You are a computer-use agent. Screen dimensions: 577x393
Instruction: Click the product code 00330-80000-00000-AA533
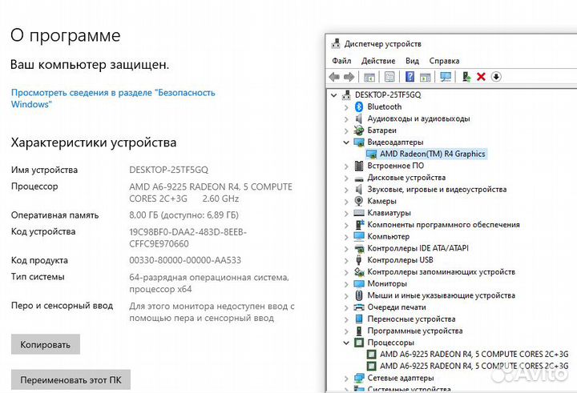click(x=185, y=260)
